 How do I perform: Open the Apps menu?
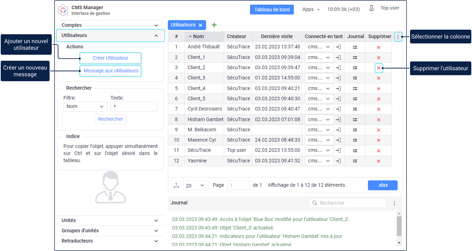[311, 10]
